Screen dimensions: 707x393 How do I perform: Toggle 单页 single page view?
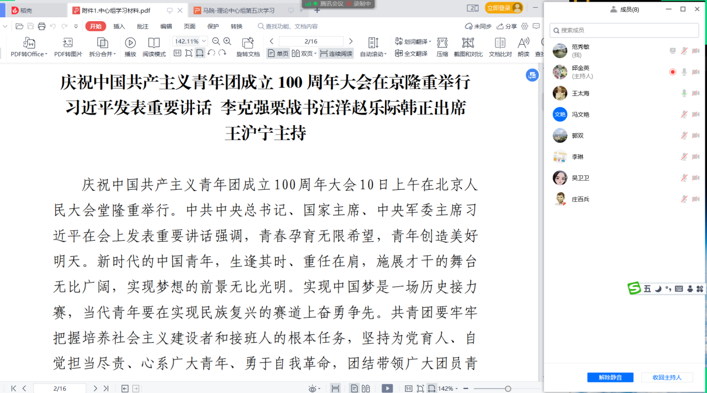(x=278, y=54)
